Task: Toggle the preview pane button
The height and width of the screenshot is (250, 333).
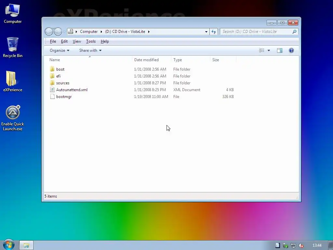Action: point(279,50)
